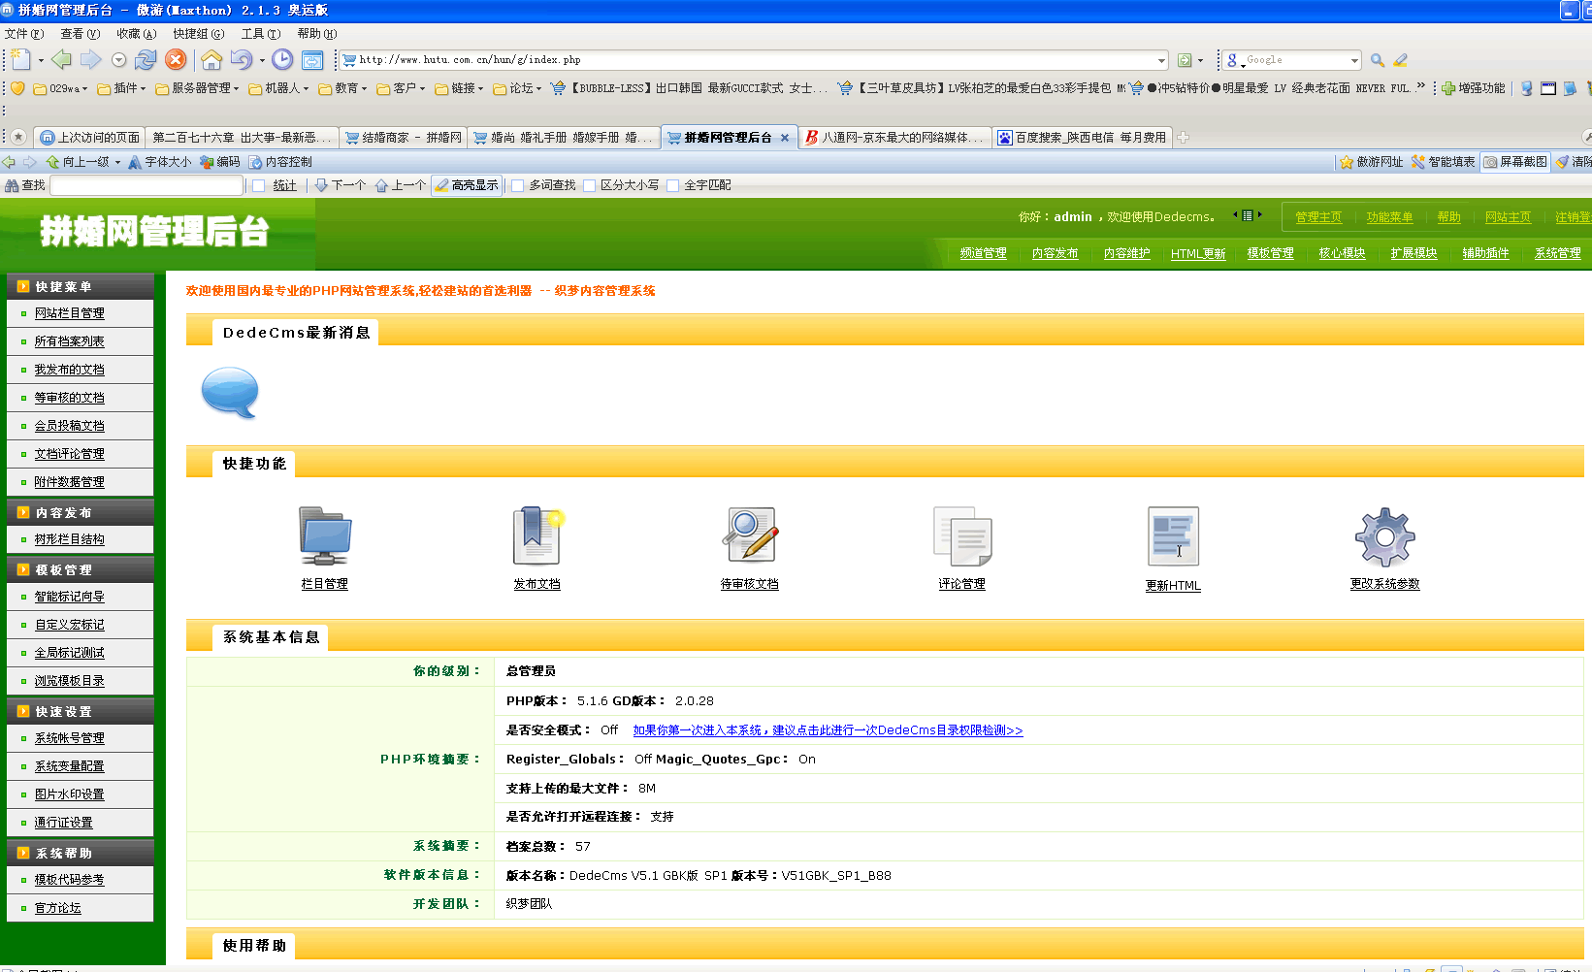Viewport: 1592px width, 972px height.
Task: Click the DedeCms目录权限检测 link
Action: (x=828, y=730)
